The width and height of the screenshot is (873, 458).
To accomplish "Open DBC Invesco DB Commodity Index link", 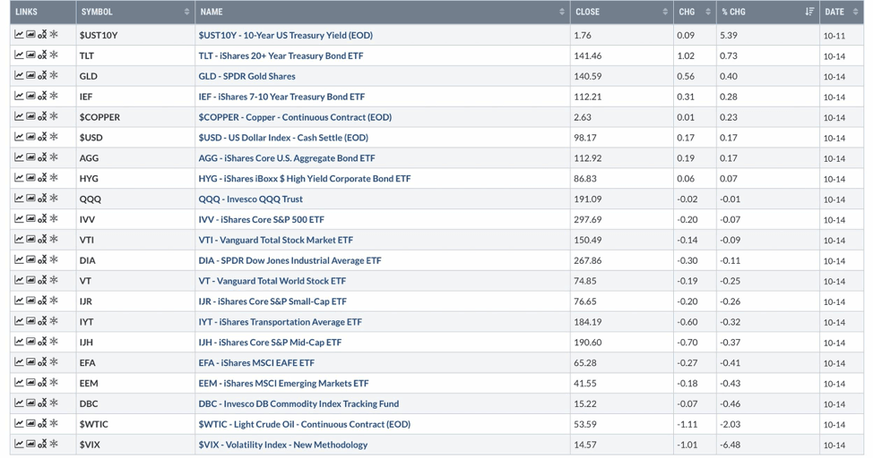I will (298, 403).
